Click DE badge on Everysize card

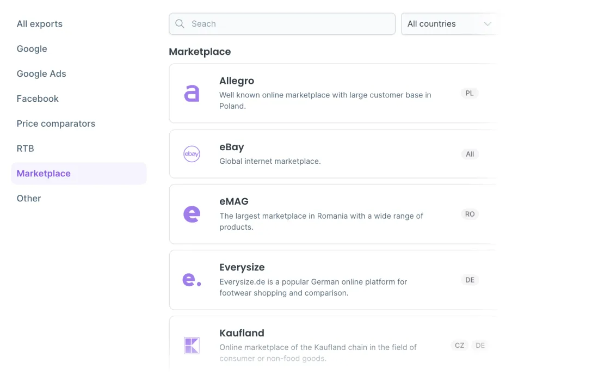[x=470, y=280]
